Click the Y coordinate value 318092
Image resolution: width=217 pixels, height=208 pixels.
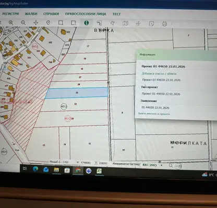pos(103,163)
